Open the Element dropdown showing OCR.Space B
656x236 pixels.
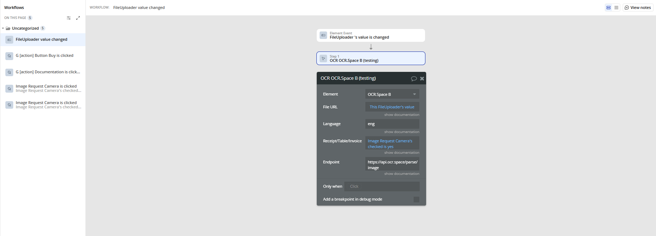point(392,94)
